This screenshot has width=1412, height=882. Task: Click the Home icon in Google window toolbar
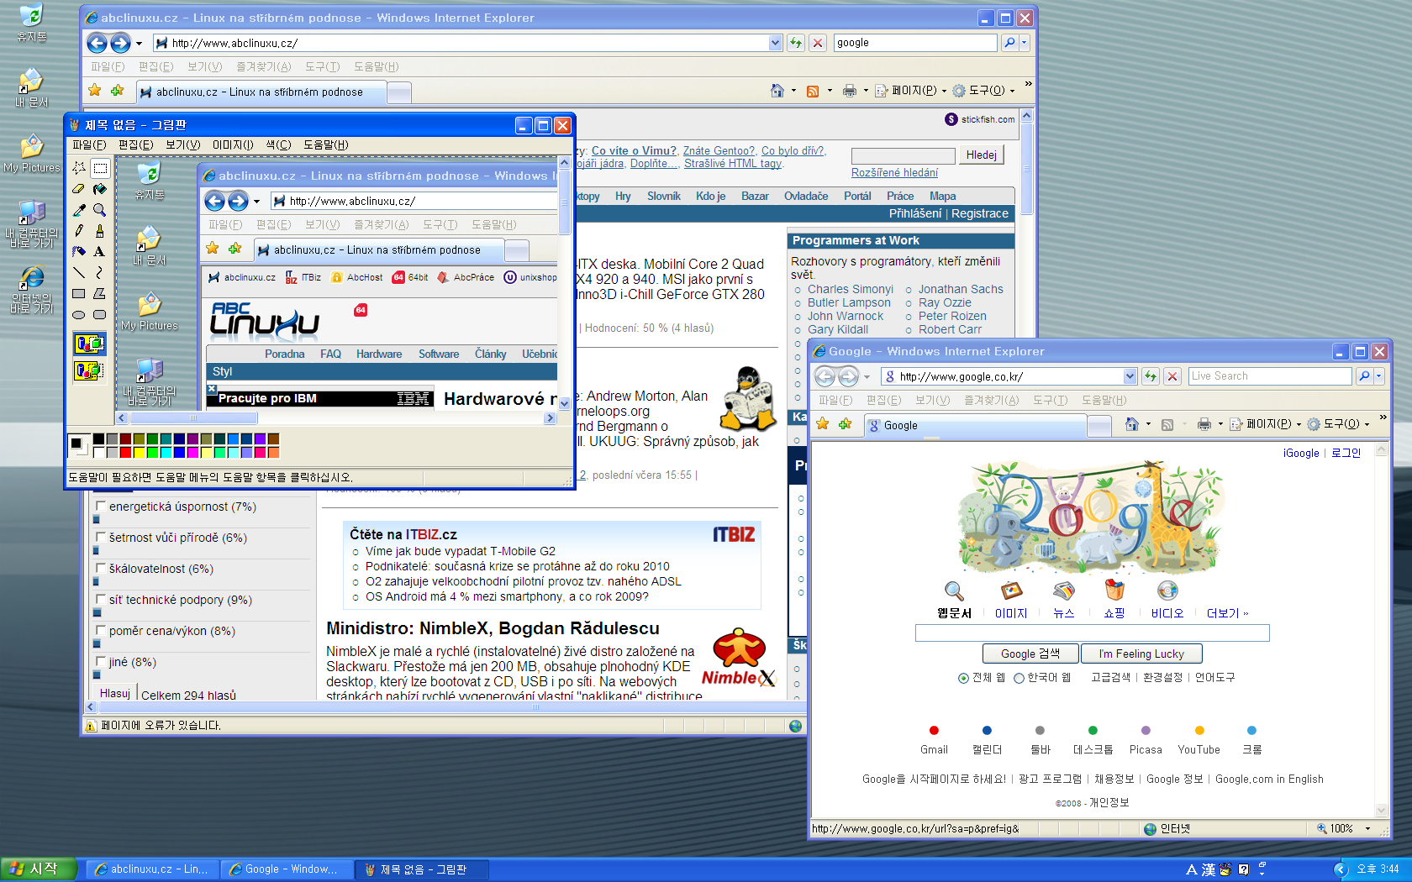(x=1132, y=424)
